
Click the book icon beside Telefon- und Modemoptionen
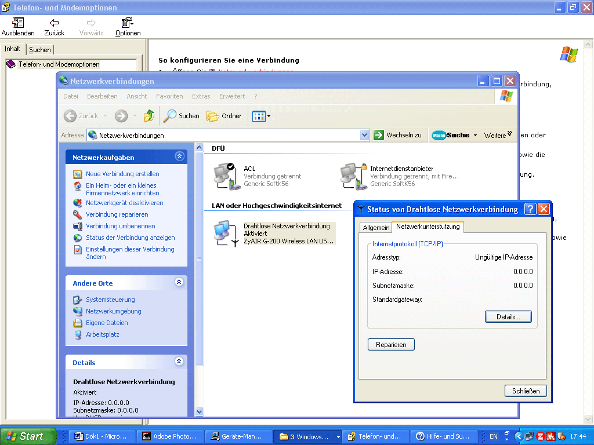click(x=11, y=64)
